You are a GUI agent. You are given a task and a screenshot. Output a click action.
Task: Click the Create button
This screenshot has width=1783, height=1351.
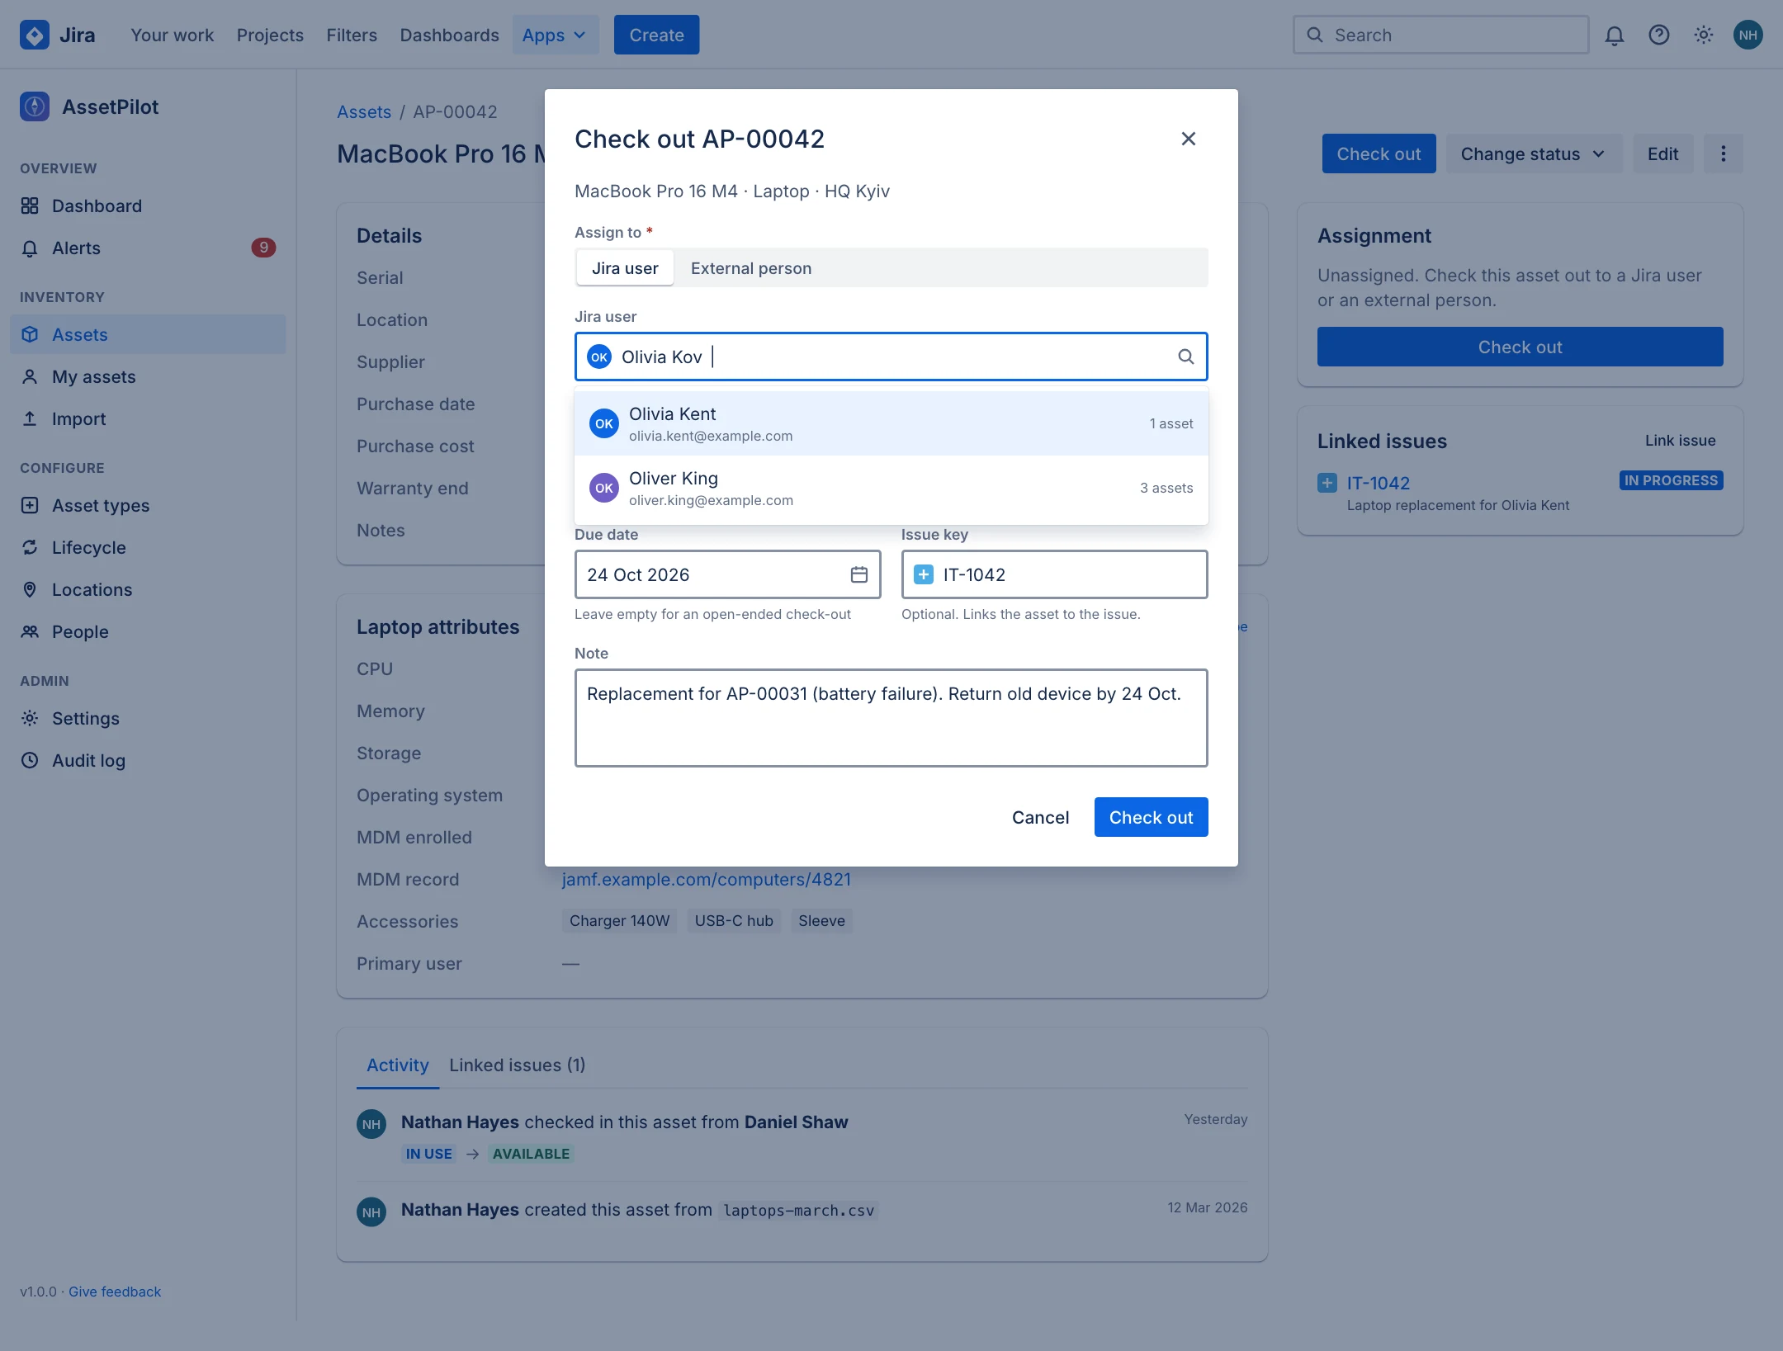pos(656,35)
